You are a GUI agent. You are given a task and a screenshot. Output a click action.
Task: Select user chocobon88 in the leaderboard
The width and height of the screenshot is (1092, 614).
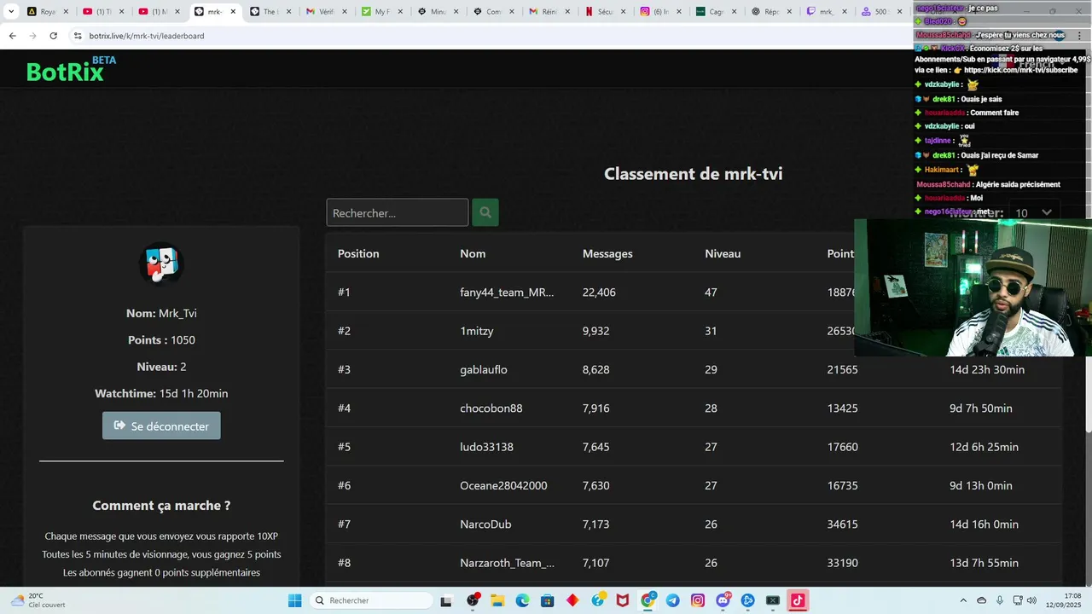coord(491,408)
